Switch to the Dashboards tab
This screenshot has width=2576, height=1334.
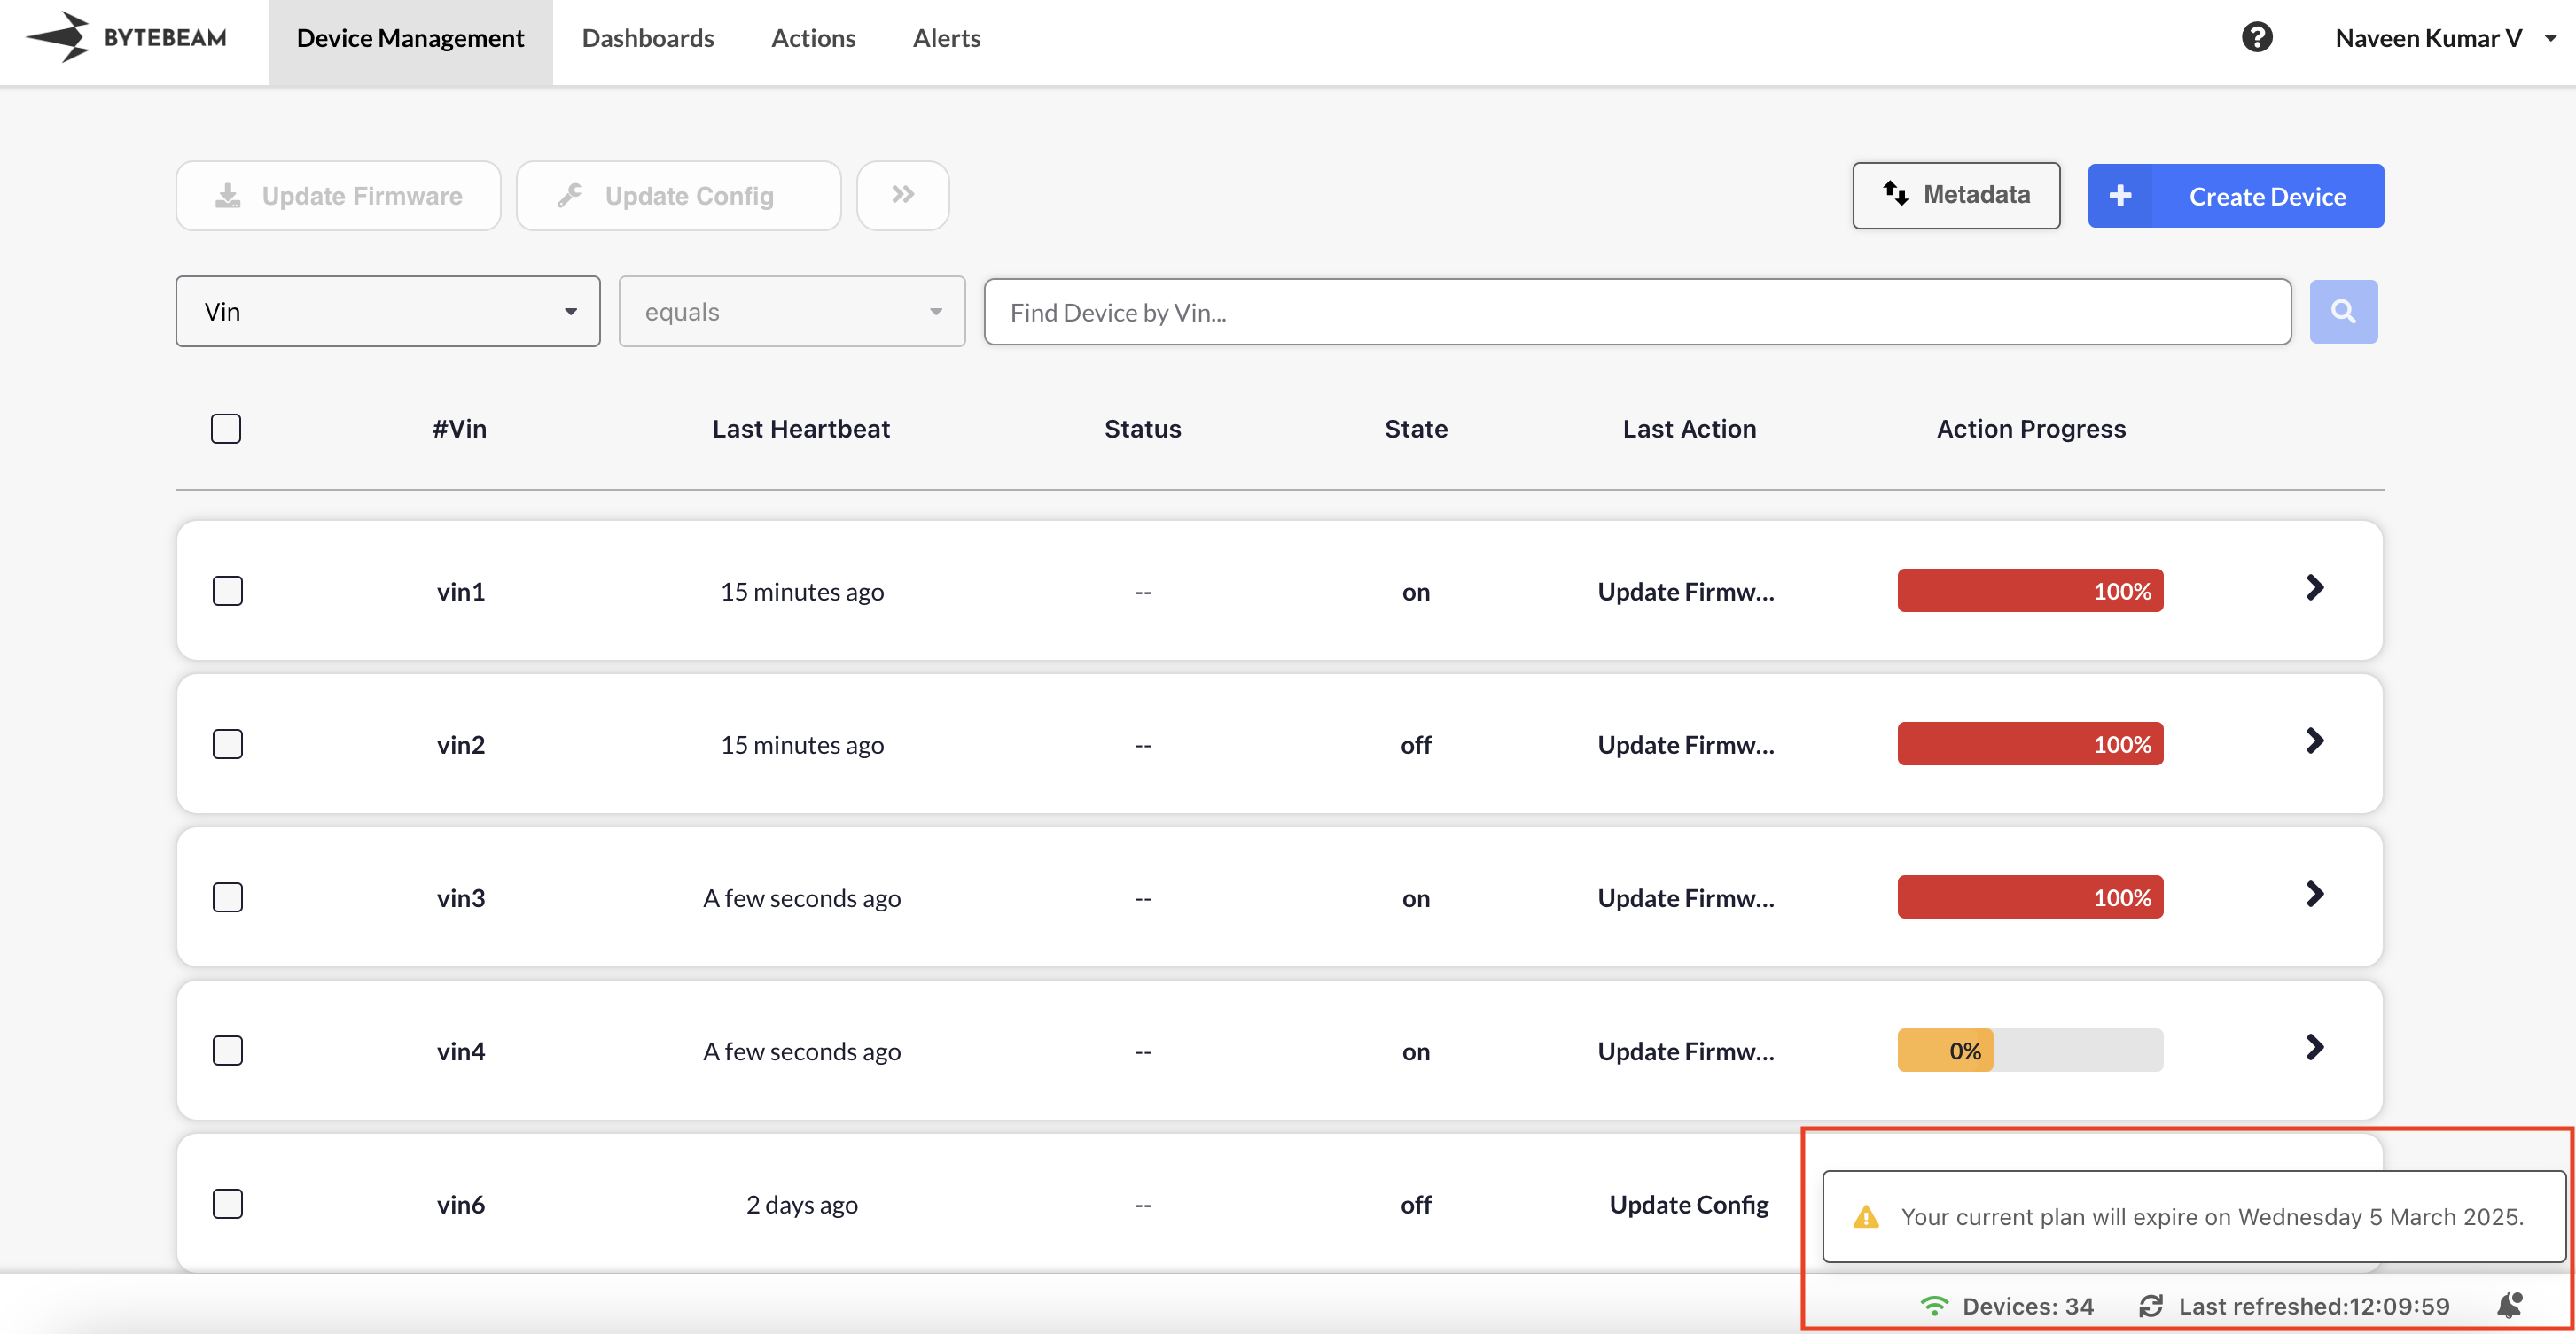tap(647, 38)
